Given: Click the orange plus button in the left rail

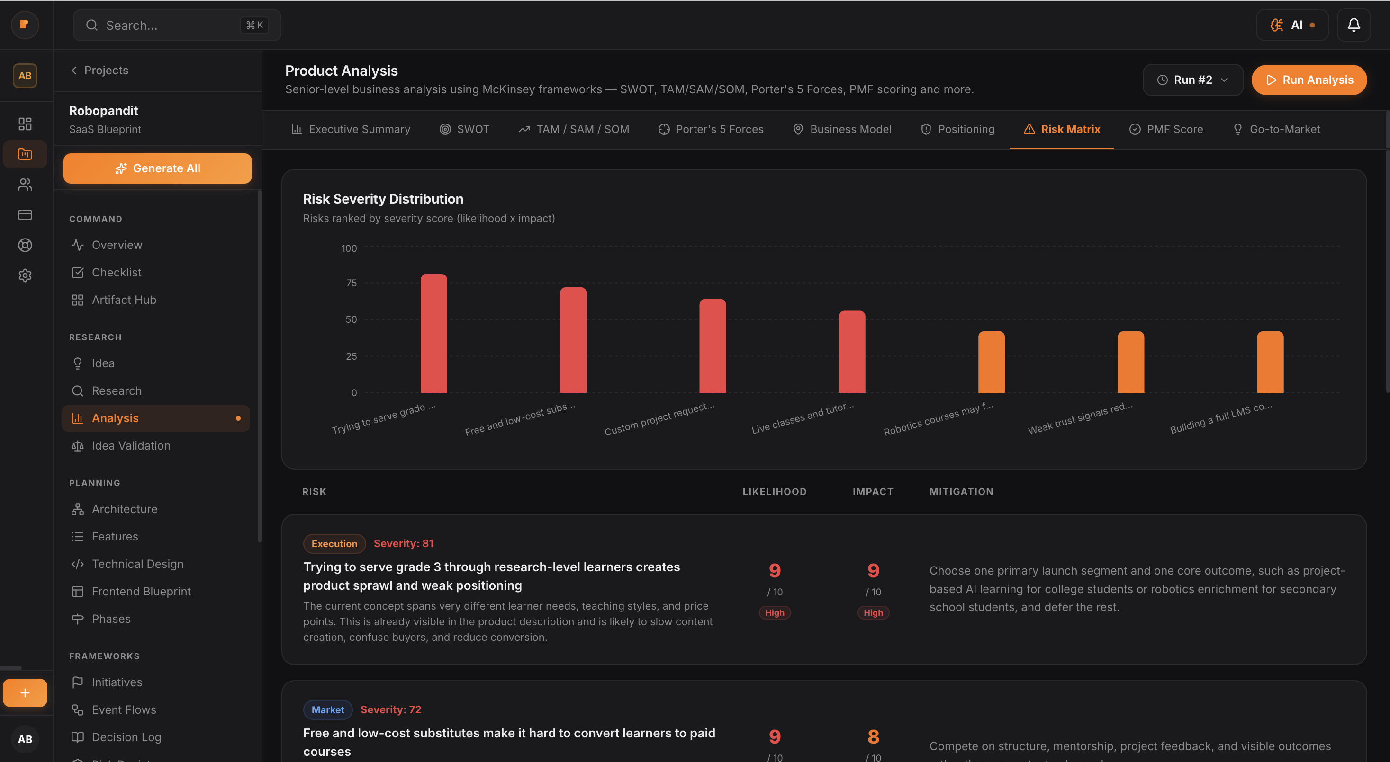Looking at the screenshot, I should click(x=25, y=692).
